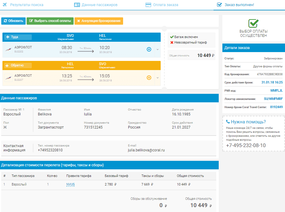
Task: Select the orange radio for the 13:25 flight
Action: (x=149, y=78)
